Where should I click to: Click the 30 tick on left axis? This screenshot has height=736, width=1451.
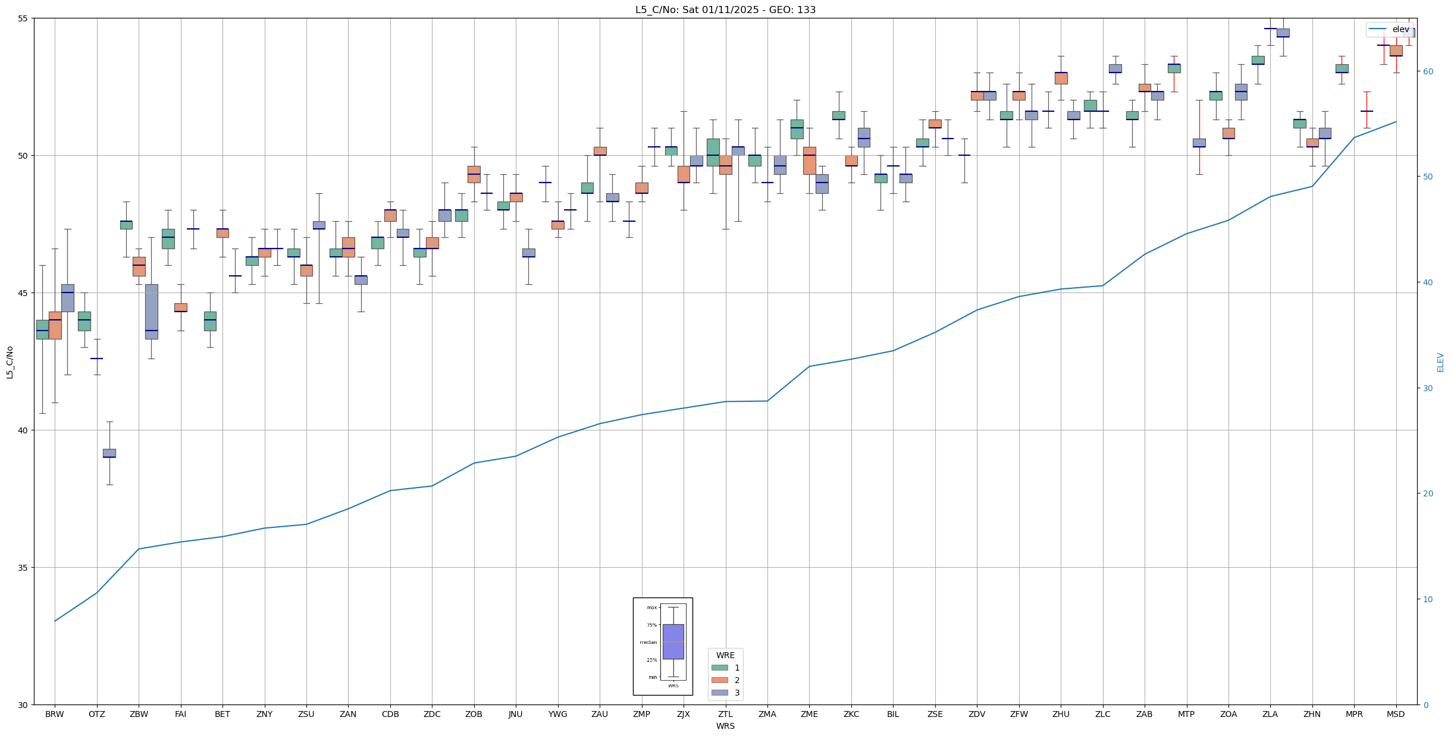point(23,705)
